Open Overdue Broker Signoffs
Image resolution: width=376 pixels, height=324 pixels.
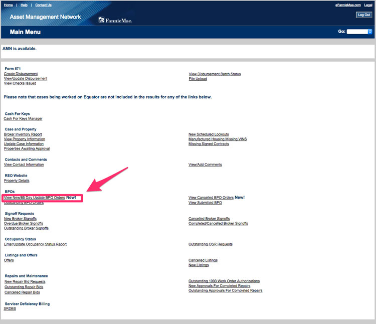coord(24,224)
